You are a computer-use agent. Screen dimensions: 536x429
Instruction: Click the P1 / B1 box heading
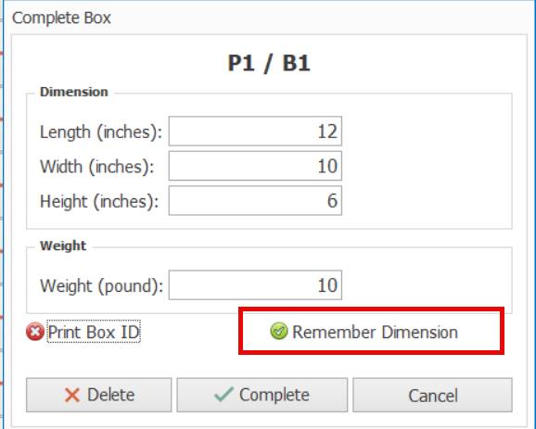click(x=269, y=64)
